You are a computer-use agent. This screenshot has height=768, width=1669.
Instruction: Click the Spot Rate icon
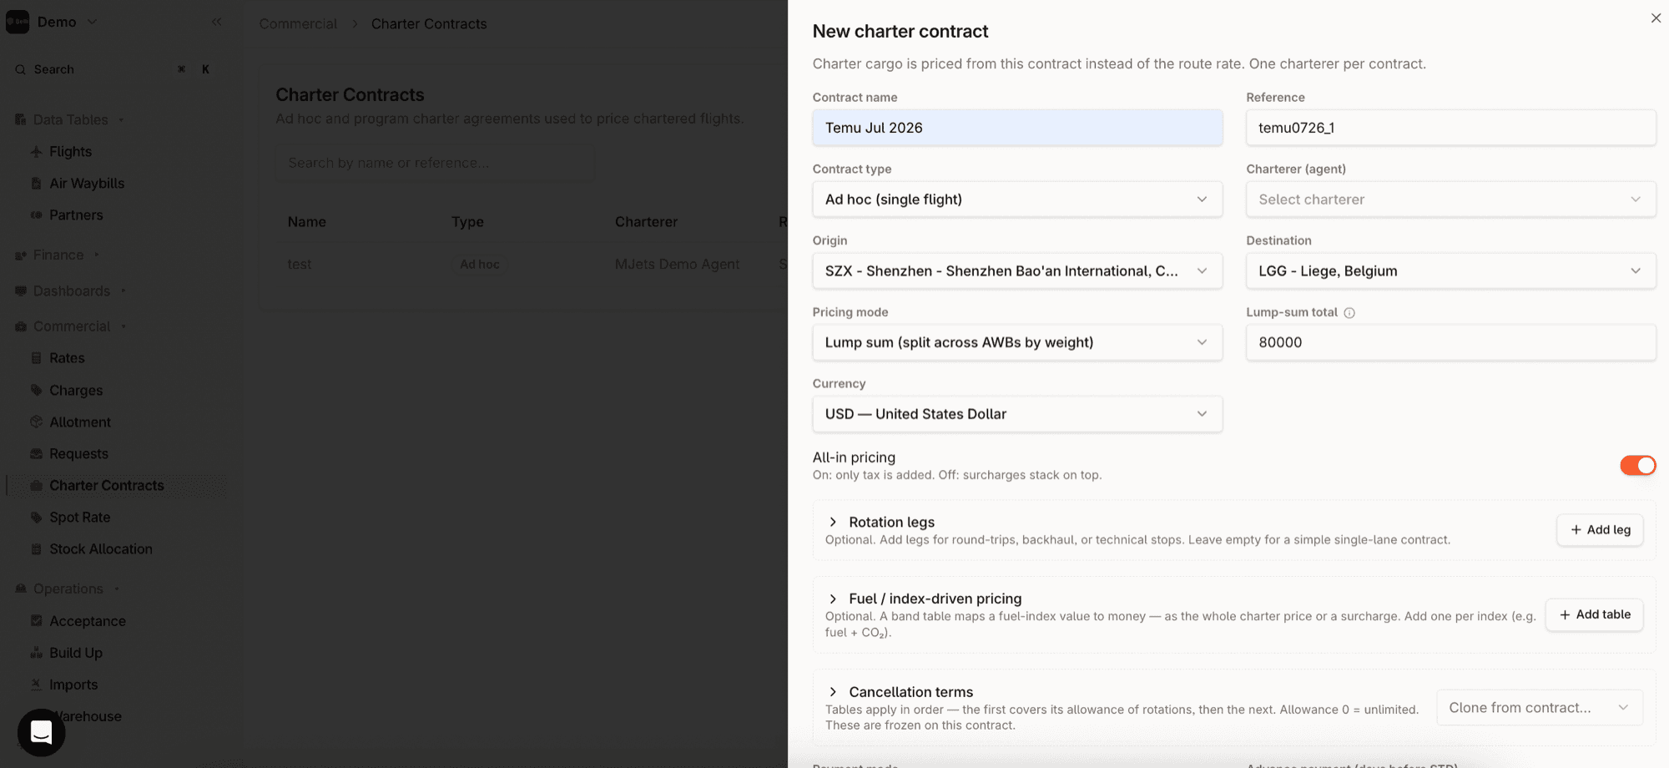click(x=36, y=517)
